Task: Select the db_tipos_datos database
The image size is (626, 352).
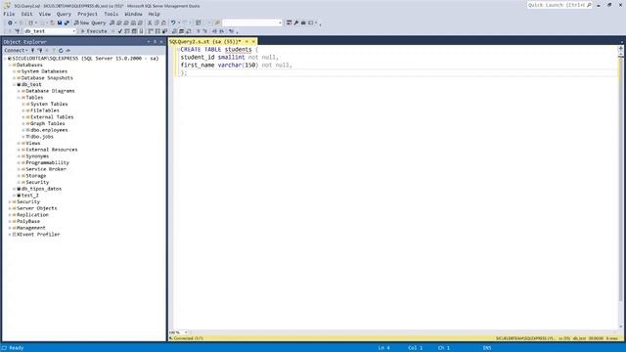Action: click(x=41, y=189)
